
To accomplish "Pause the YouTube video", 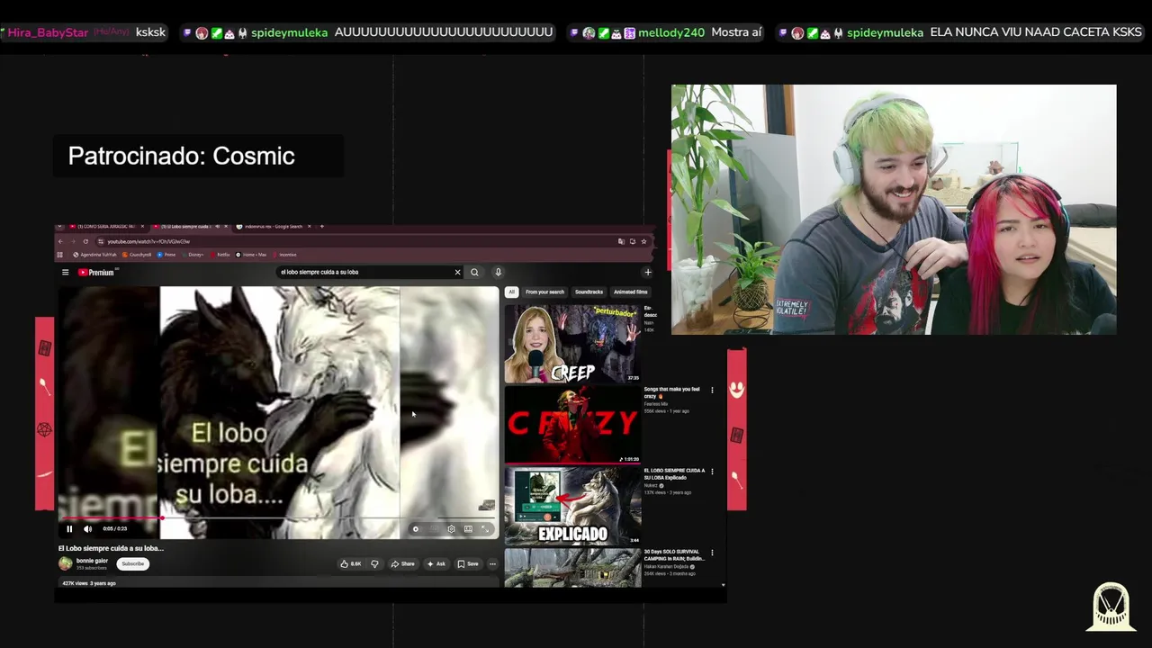I will (x=69, y=529).
